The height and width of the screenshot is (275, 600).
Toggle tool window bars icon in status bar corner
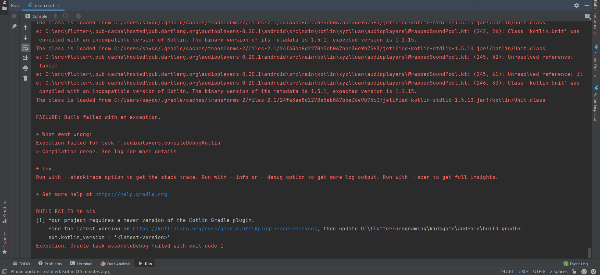pyautogui.click(x=5, y=272)
